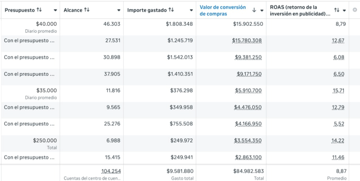Open Alcance column dropdown menu
Screen dimensions: 360x181
[x=119, y=10]
